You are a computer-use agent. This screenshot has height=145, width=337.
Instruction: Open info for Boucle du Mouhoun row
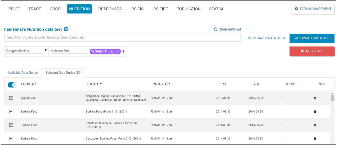click(x=315, y=125)
